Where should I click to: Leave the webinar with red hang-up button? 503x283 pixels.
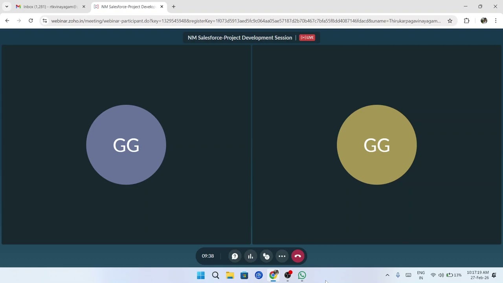pos(298,256)
